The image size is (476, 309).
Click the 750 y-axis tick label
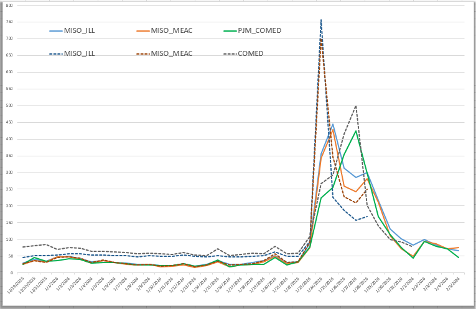pyautogui.click(x=9, y=22)
